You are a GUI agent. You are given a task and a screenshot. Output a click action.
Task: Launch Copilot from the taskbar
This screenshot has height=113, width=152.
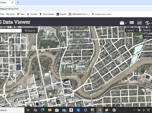(35, 110)
